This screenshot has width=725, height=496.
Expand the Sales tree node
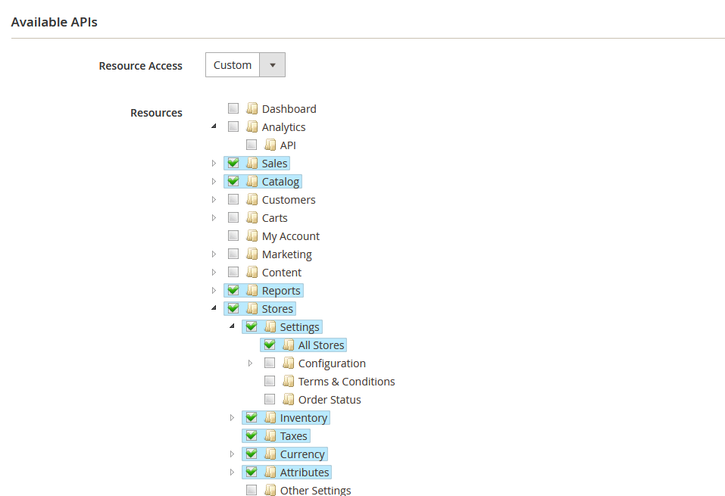pos(214,163)
